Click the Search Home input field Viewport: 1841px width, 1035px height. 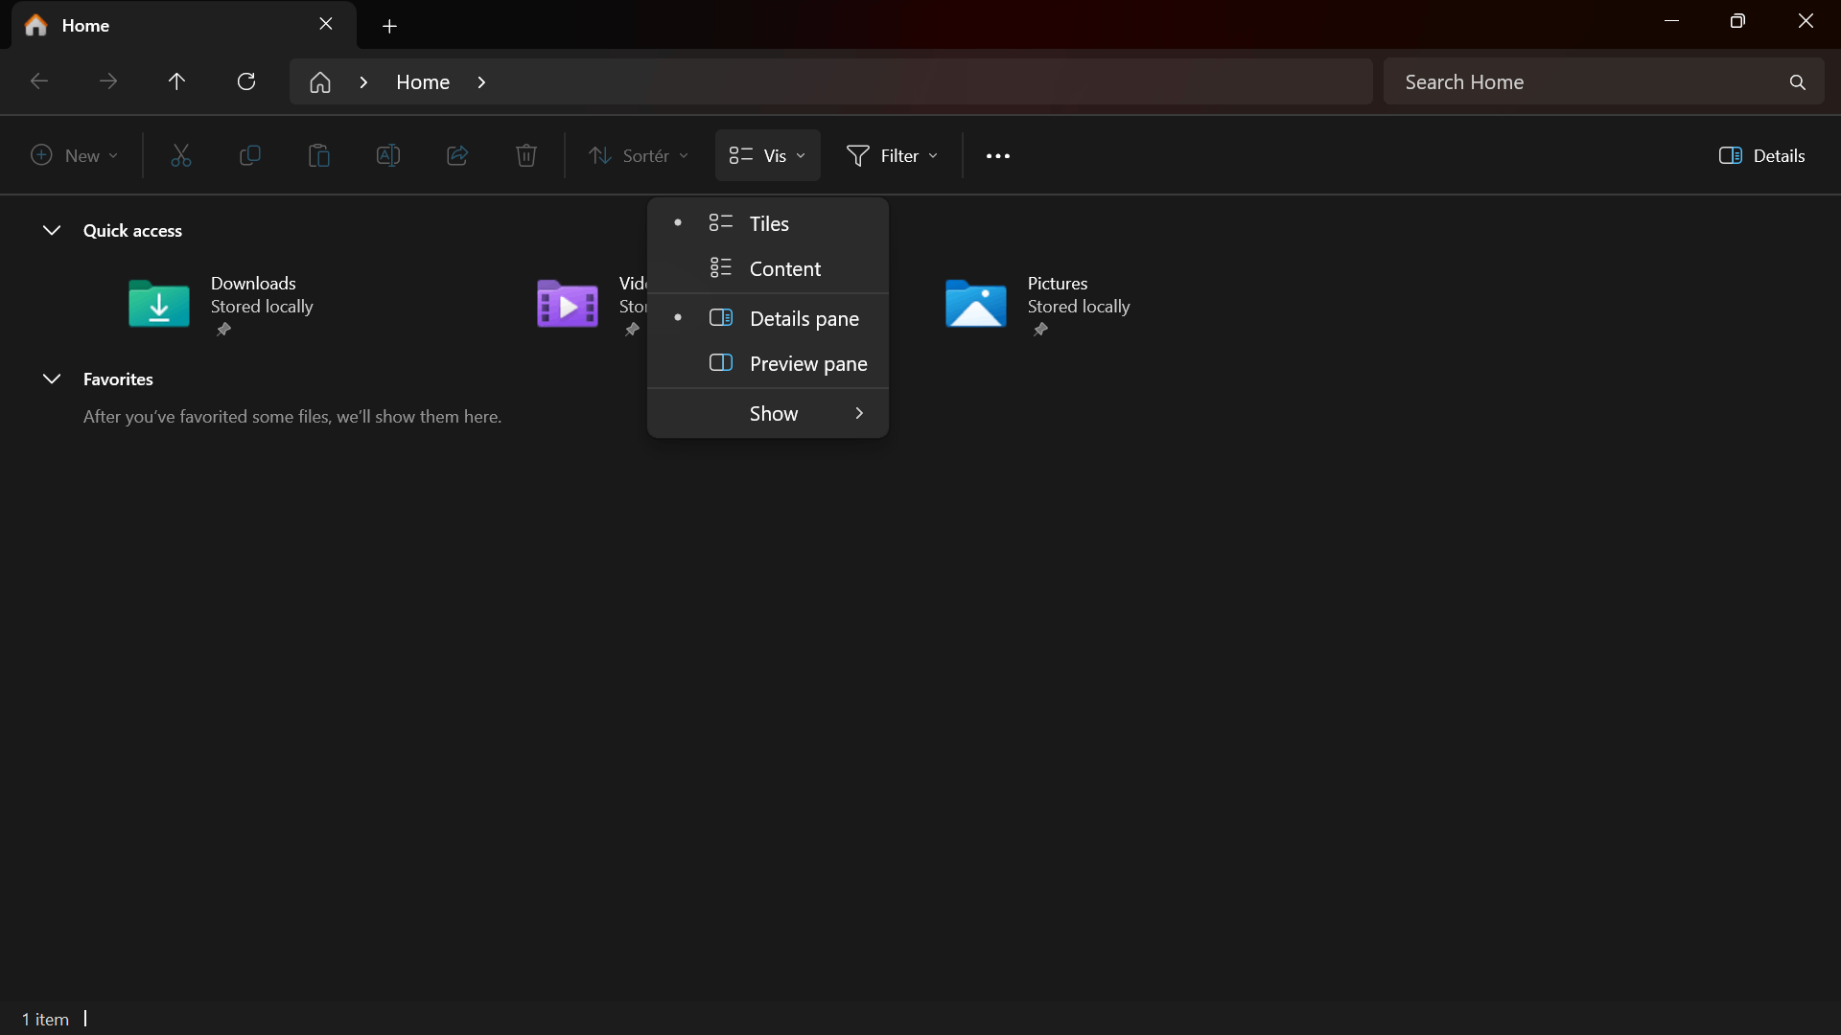click(x=1582, y=82)
